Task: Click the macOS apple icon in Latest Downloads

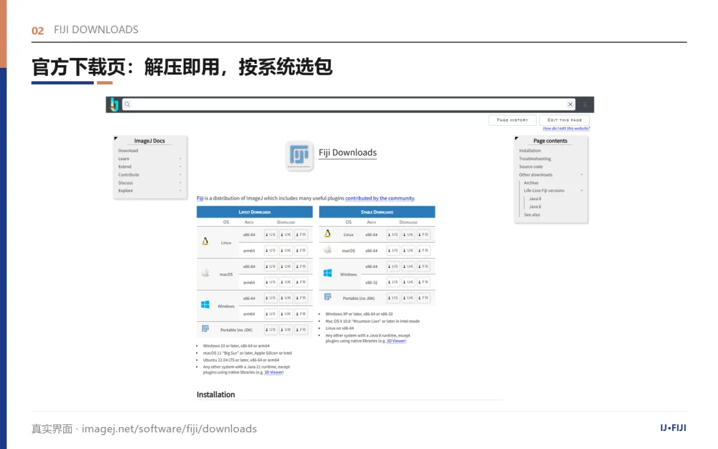Action: (x=205, y=273)
